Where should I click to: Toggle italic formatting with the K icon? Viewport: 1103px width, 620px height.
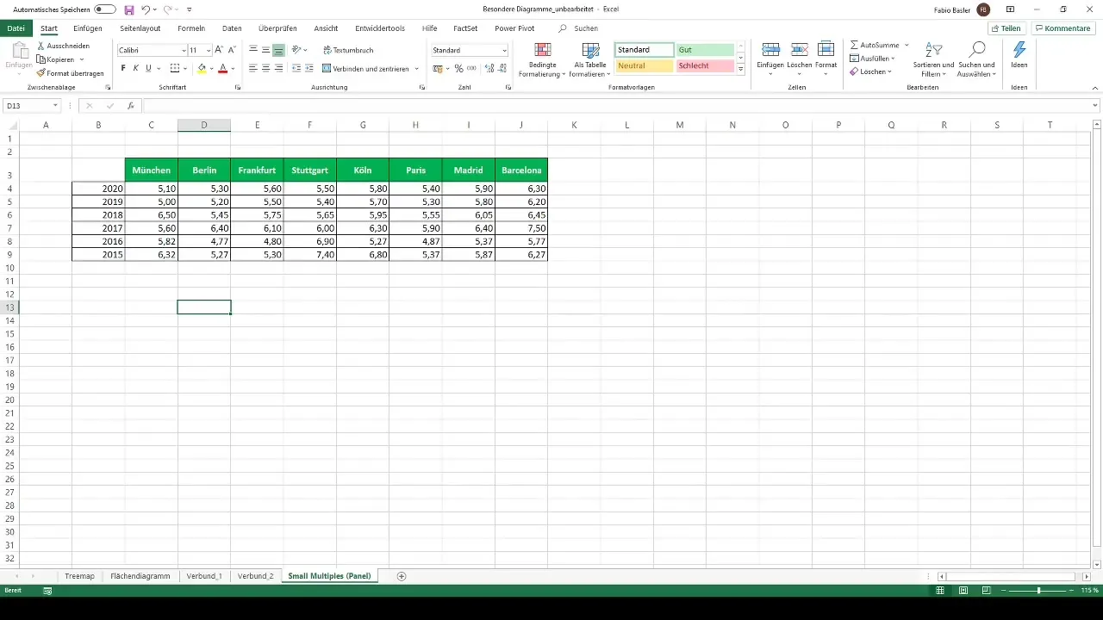[135, 68]
